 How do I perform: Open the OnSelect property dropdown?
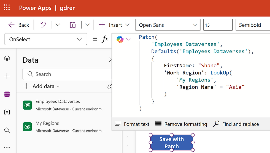(46, 39)
